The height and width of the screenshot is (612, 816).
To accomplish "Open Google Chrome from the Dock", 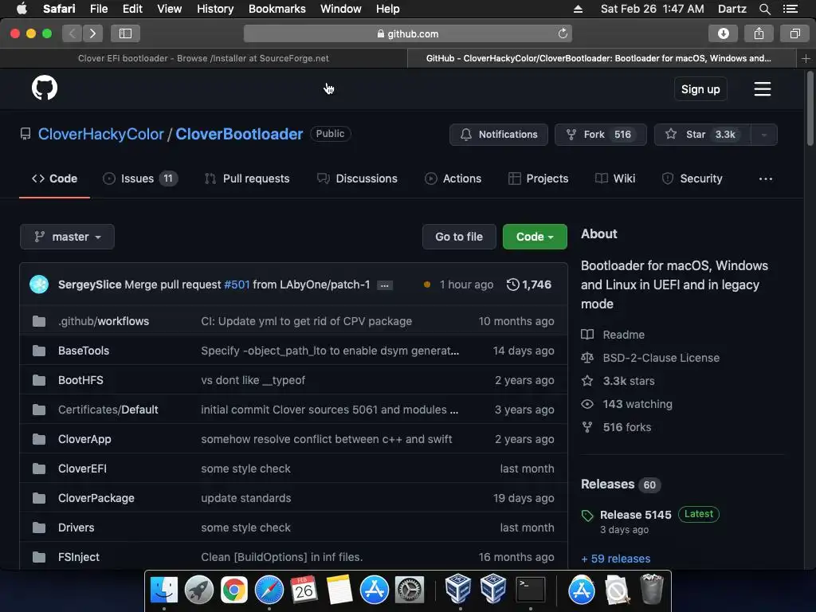I will [x=234, y=590].
